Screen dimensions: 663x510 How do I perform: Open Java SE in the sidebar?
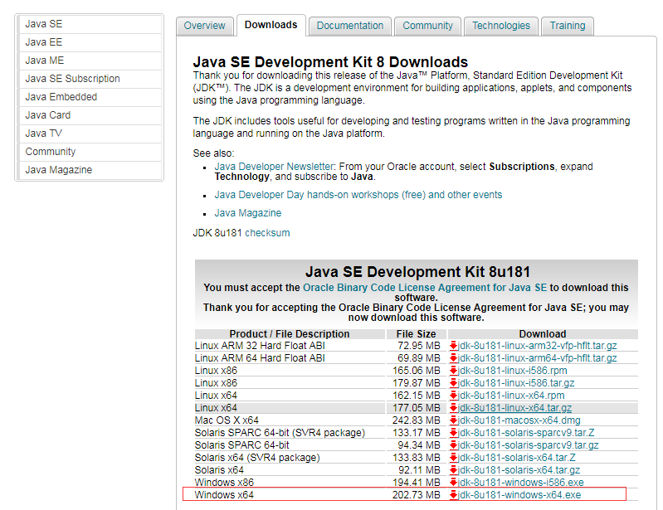pos(90,24)
